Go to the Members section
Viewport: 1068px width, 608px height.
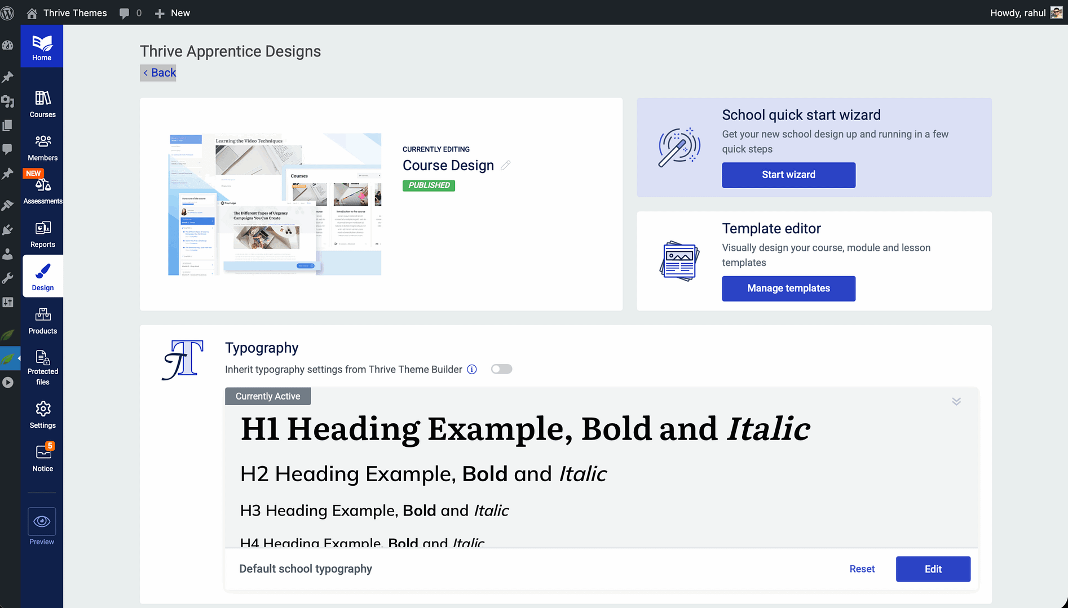click(42, 148)
